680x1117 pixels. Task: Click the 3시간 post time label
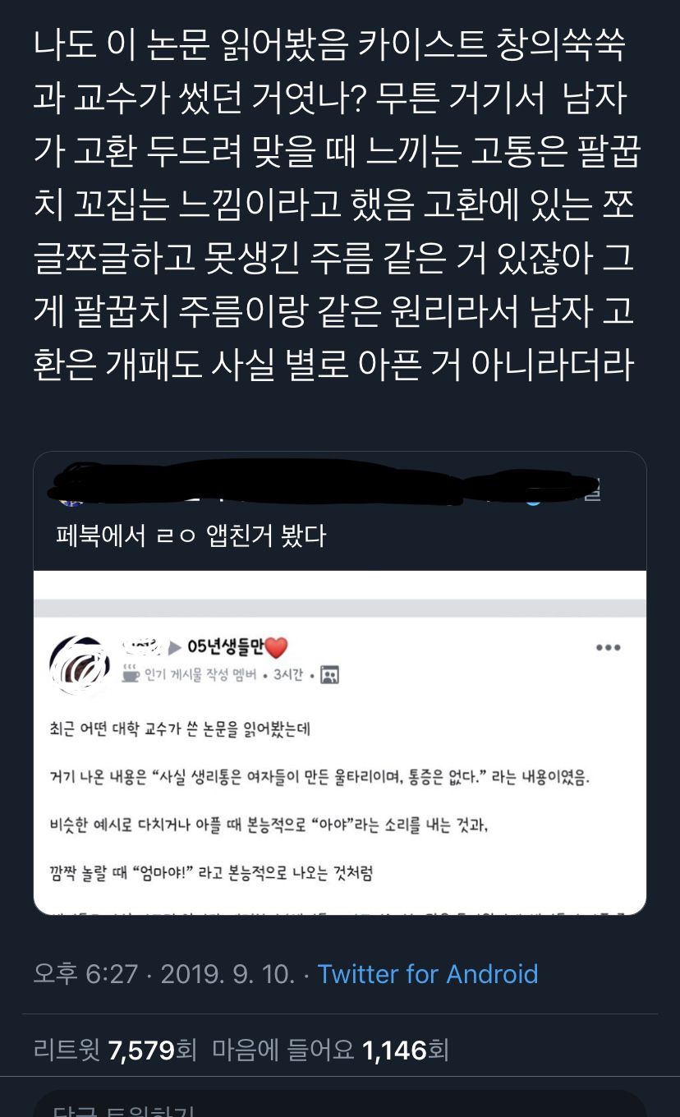pos(289,674)
